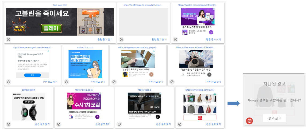Open the hero-wars.com URL link
The image size is (308, 129).
60,5
